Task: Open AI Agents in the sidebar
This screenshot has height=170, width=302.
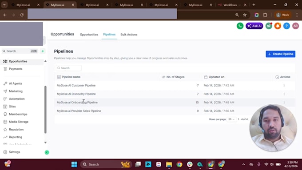Action: point(16,83)
